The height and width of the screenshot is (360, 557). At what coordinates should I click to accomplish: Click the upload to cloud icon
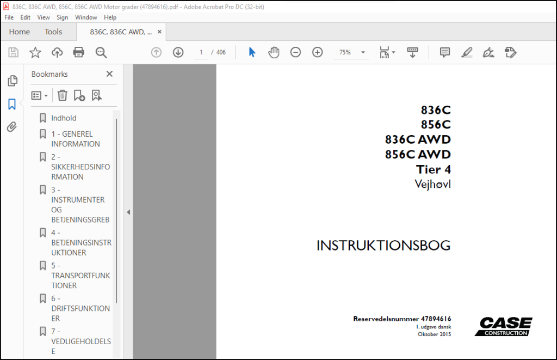(57, 53)
